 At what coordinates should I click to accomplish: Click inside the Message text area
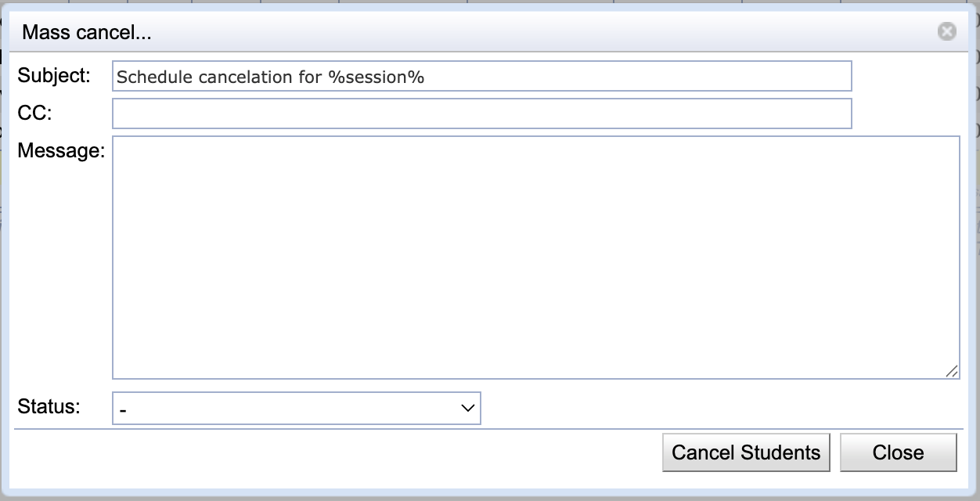coord(536,258)
